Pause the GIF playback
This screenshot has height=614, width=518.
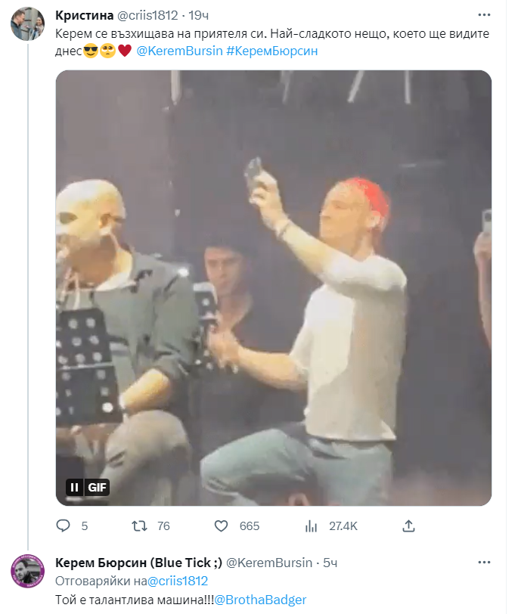click(75, 487)
